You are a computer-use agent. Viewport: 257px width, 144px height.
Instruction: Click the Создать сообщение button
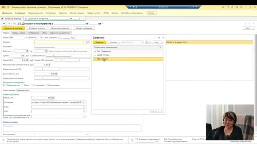(x=84, y=28)
